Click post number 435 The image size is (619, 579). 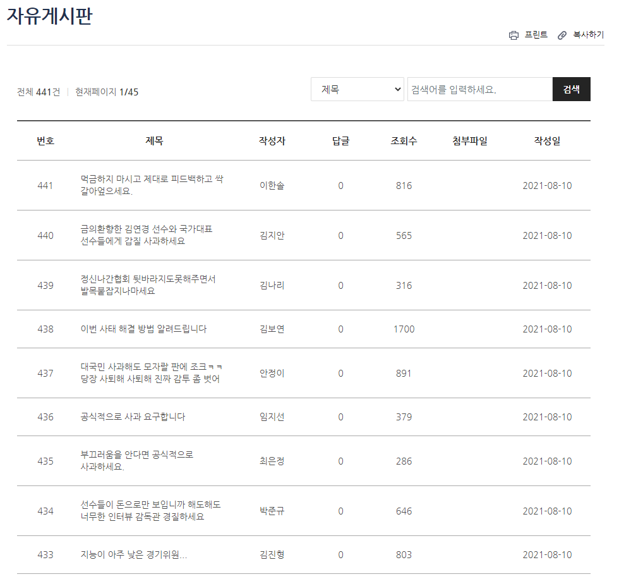coord(45,461)
